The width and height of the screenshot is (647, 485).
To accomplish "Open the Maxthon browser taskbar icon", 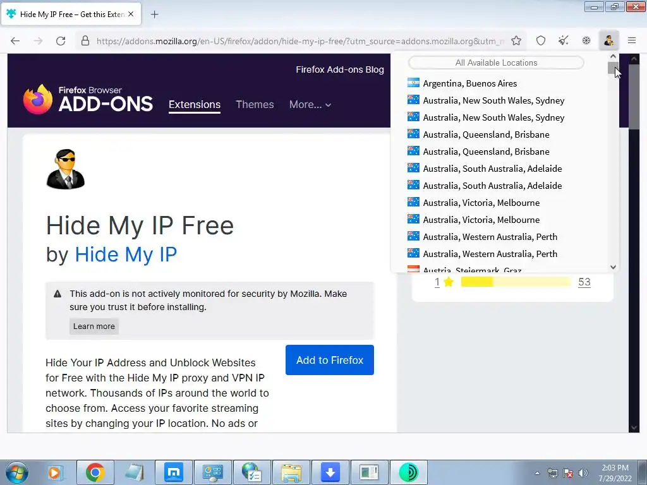I will point(174,472).
